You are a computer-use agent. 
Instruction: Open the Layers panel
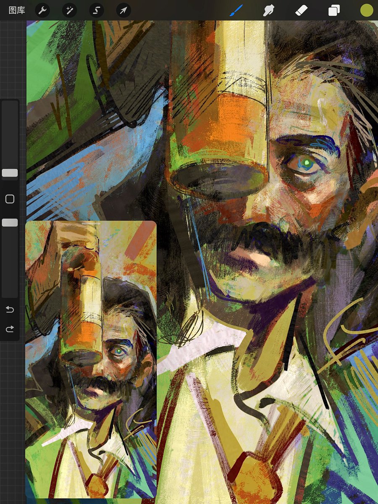[x=334, y=10]
